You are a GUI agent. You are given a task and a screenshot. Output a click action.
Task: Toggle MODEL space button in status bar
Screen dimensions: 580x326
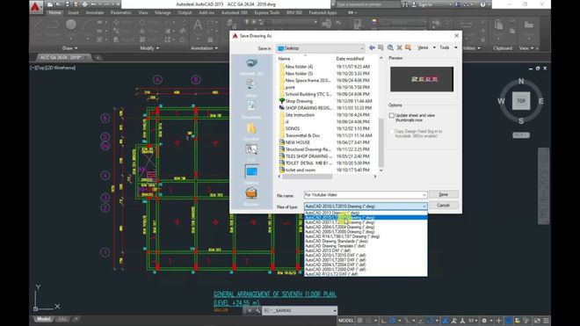tap(346, 321)
